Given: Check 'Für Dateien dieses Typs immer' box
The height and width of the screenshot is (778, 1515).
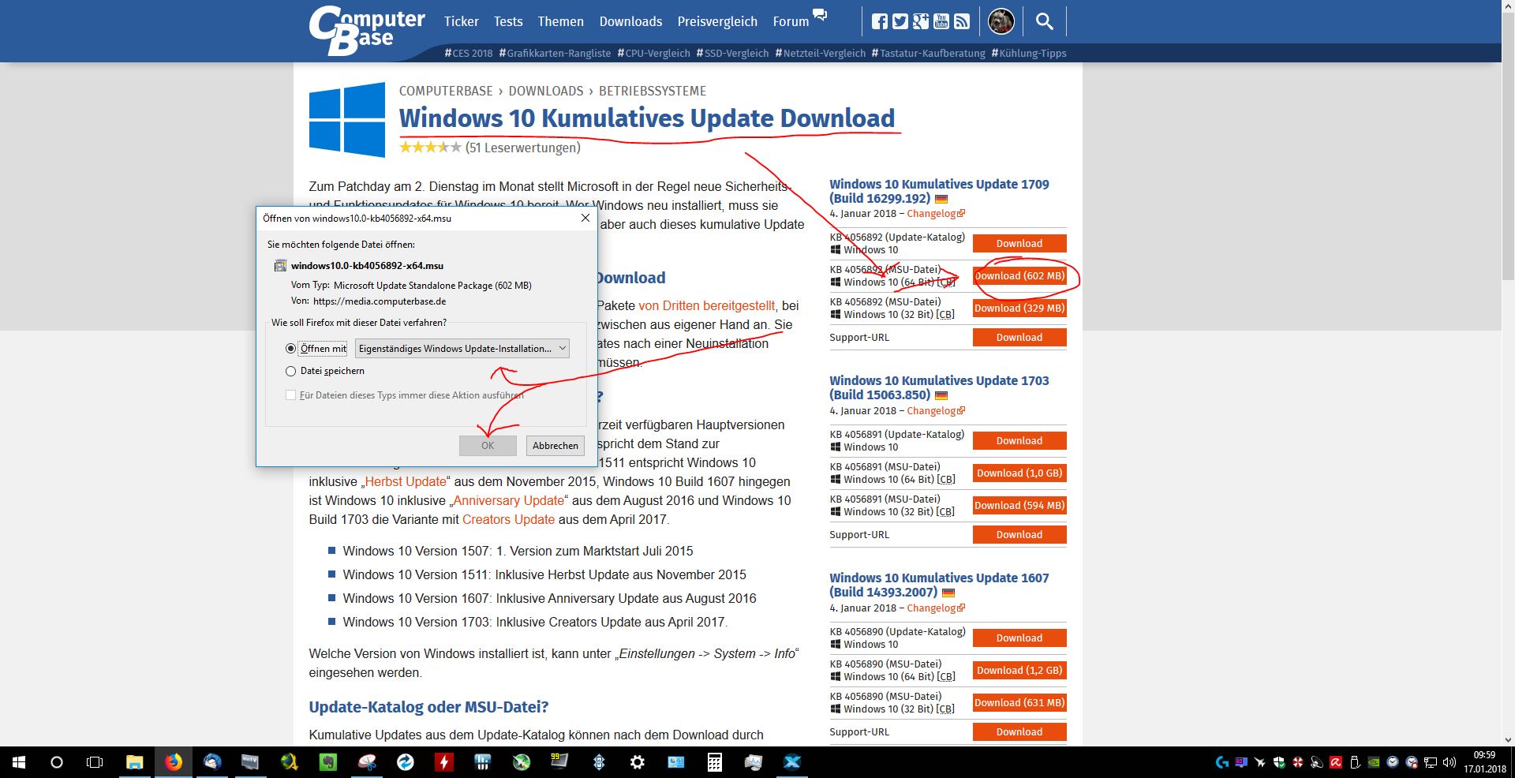Looking at the screenshot, I should click(x=290, y=395).
